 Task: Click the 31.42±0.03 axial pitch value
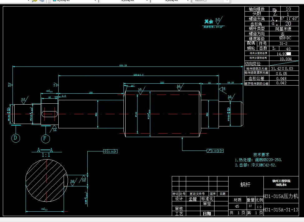click(282, 69)
